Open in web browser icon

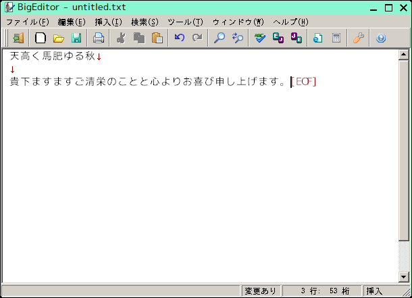point(318,38)
